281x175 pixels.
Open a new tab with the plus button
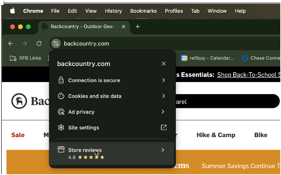(x=138, y=27)
